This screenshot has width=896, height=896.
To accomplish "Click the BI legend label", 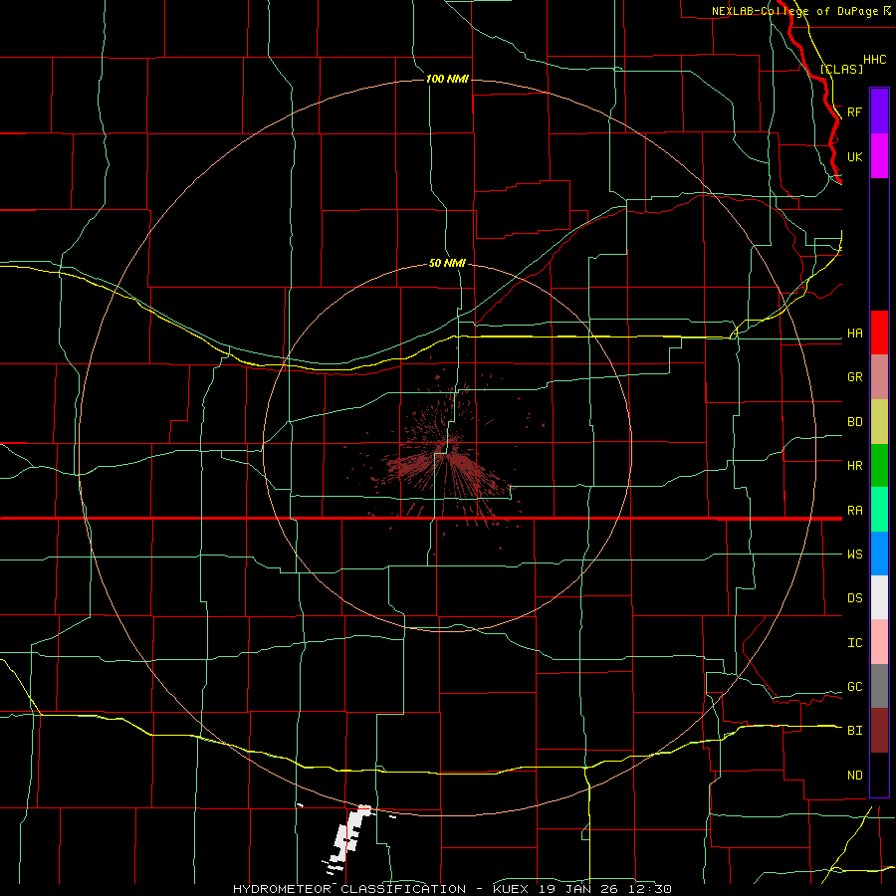I will [x=854, y=731].
